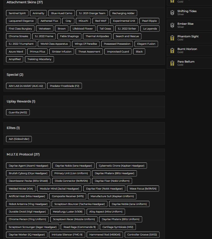
Task: Click the Mizuchi tag
Action: 83,21
